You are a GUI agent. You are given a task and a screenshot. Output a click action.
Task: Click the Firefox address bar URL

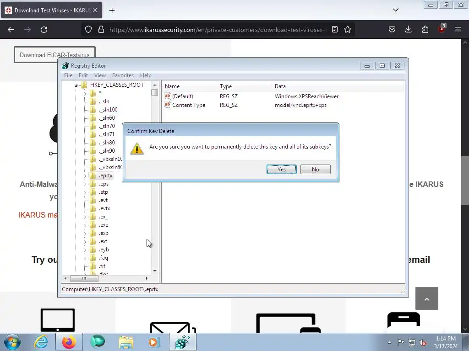pyautogui.click(x=218, y=30)
